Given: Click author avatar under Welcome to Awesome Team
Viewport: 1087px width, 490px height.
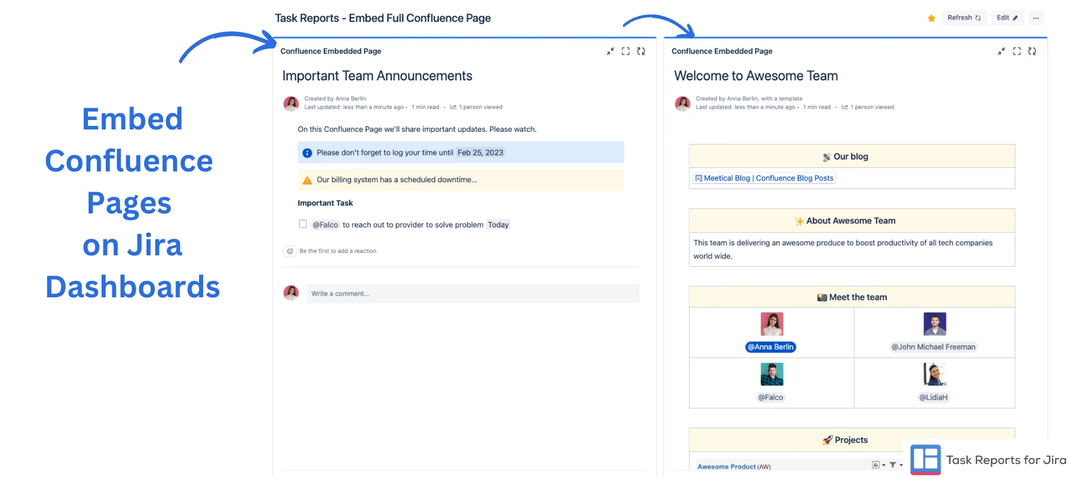Looking at the screenshot, I should [683, 103].
